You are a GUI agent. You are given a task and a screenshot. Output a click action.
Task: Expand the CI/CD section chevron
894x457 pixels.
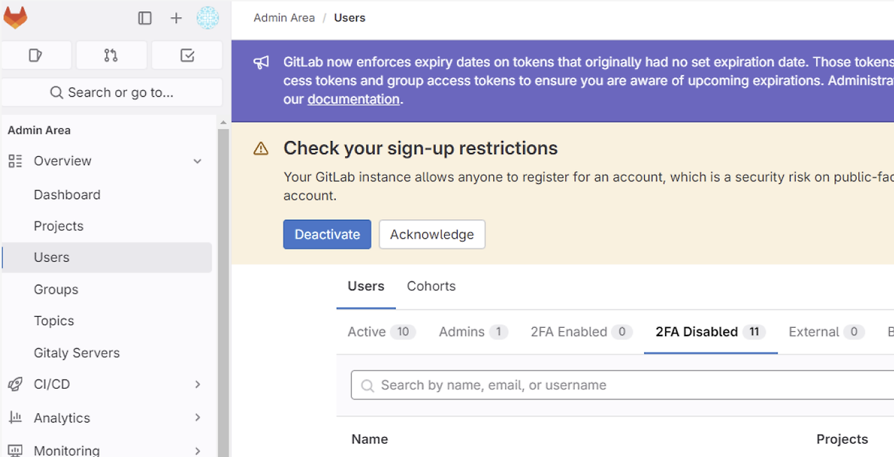click(x=198, y=384)
